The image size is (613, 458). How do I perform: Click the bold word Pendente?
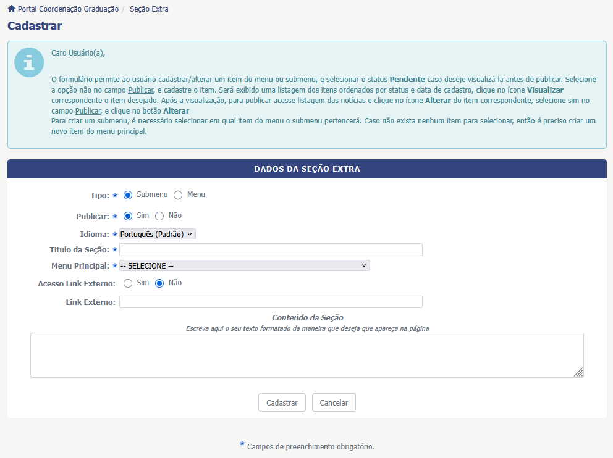click(407, 79)
